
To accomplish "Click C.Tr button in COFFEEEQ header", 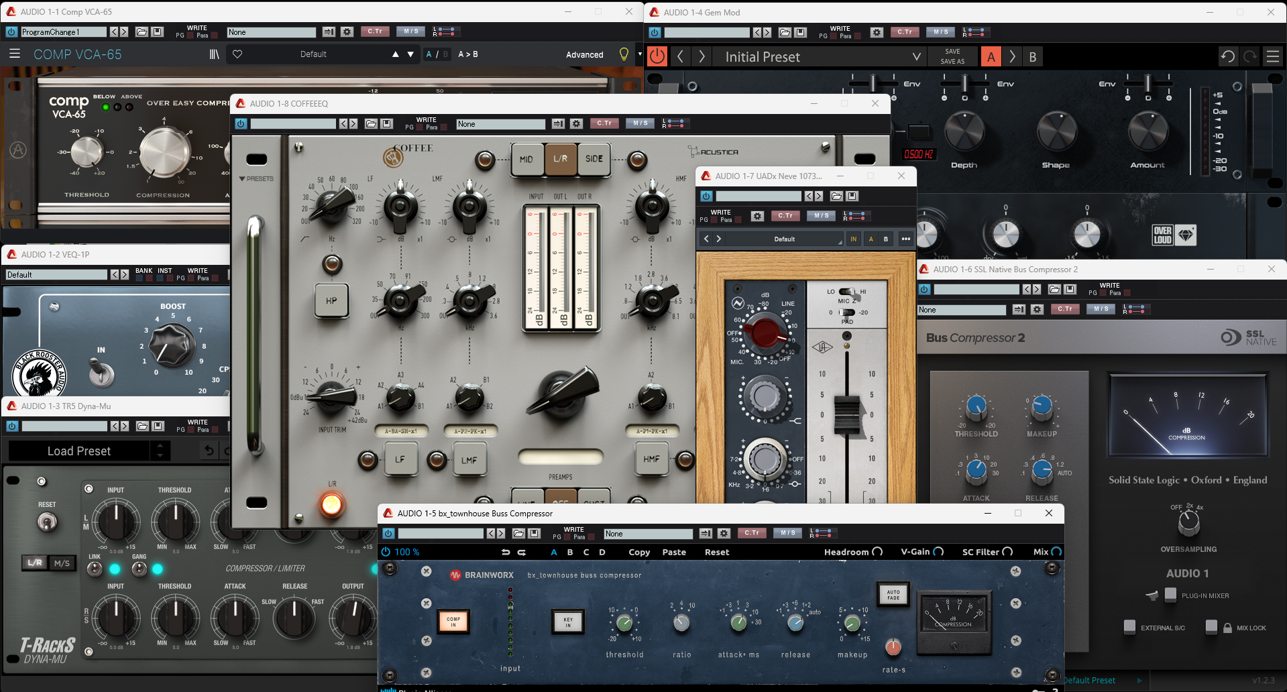I will (604, 123).
